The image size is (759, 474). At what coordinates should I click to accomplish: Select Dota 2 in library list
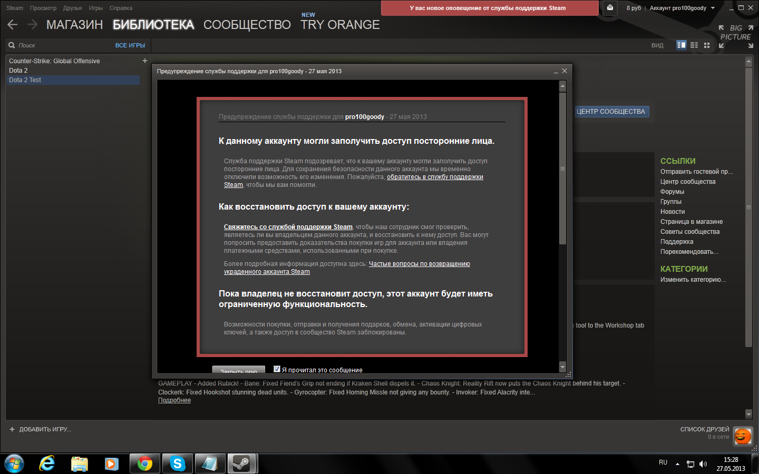coord(18,71)
